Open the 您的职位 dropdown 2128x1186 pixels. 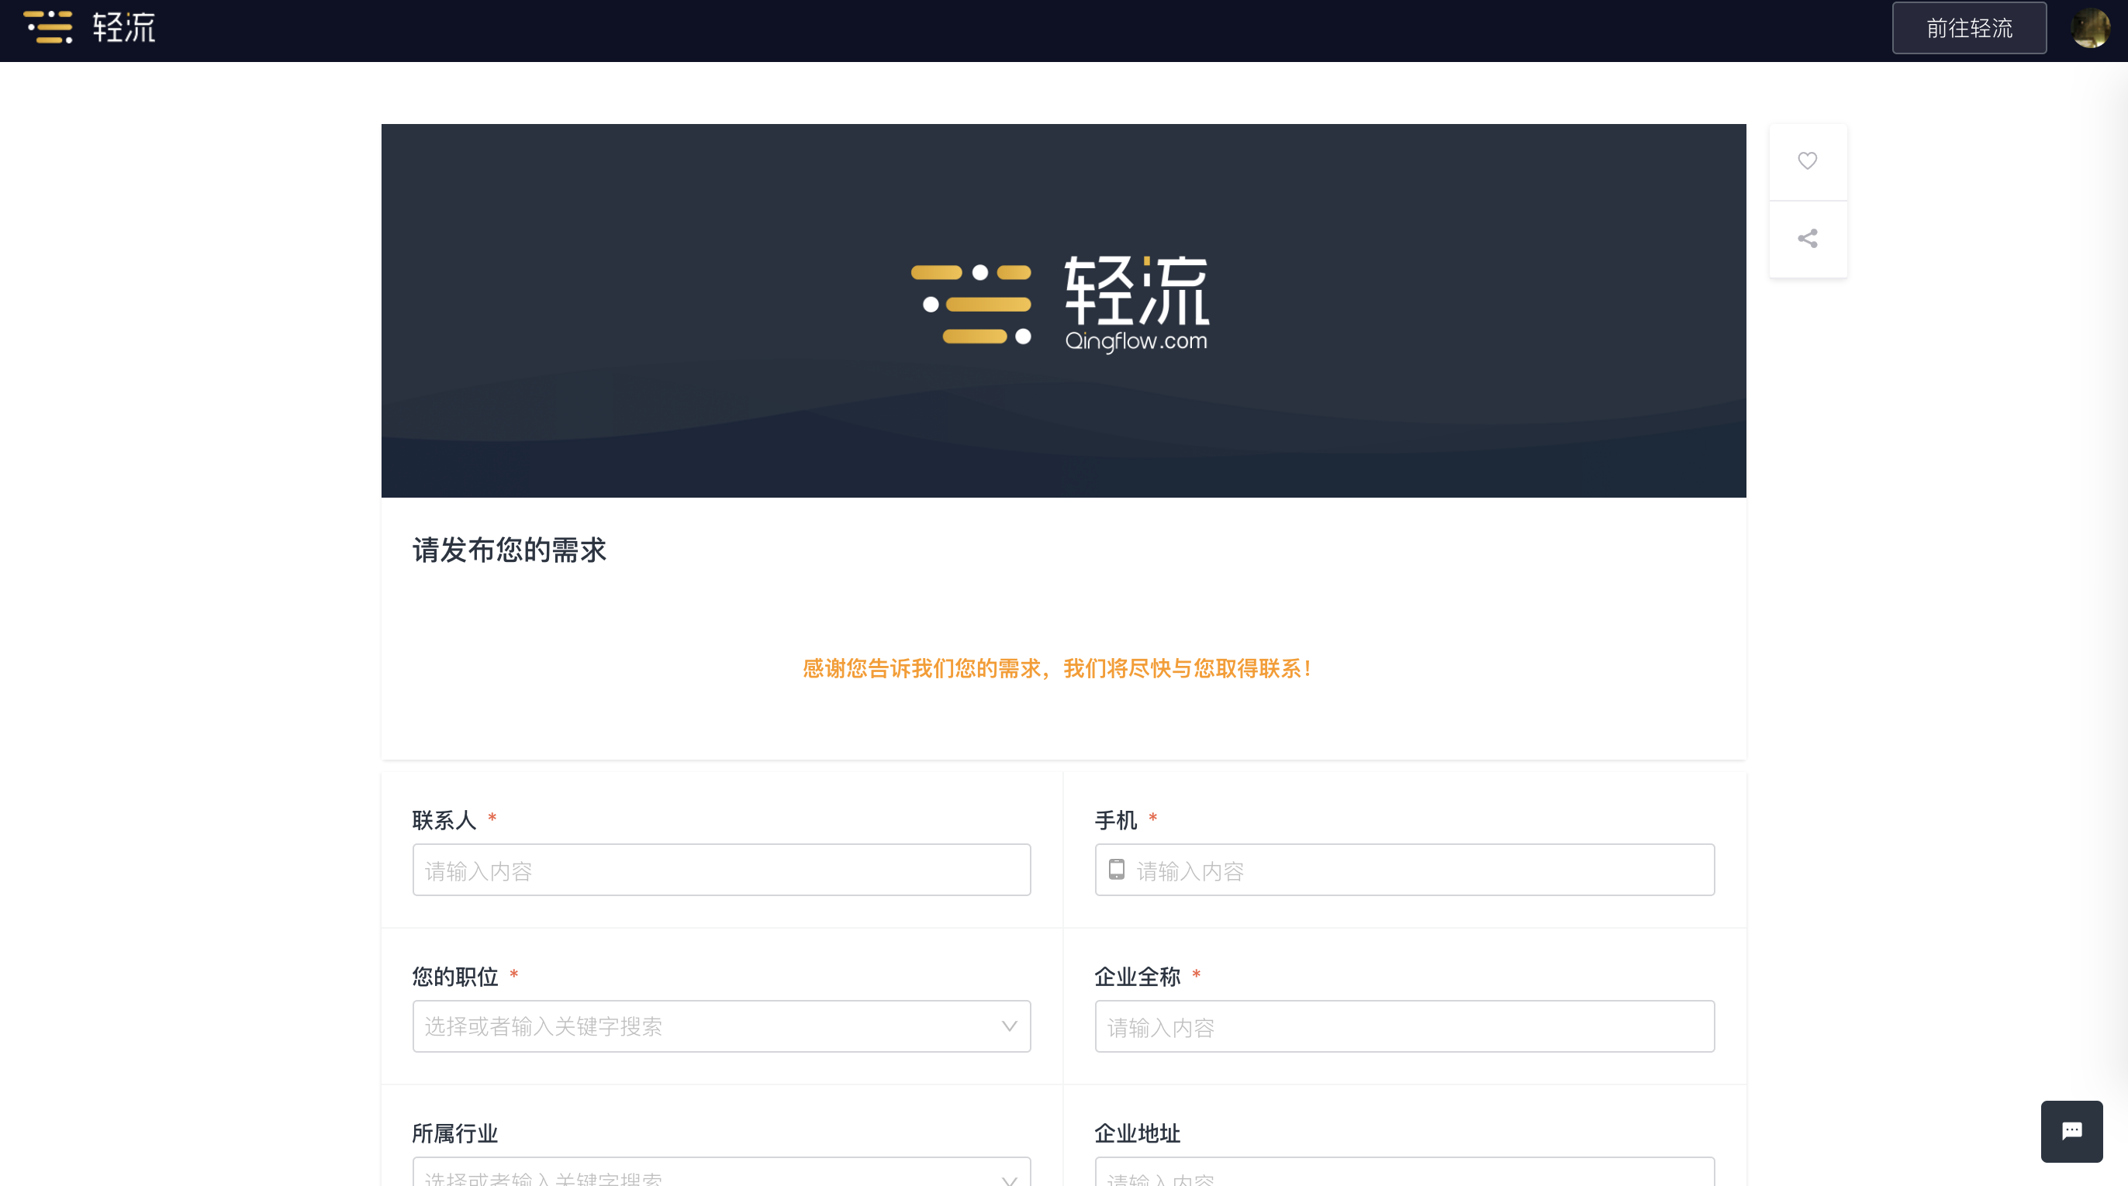pos(721,1026)
